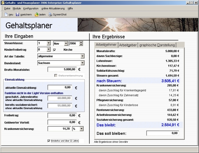Increase year with the spinner up arrow

[81, 42]
